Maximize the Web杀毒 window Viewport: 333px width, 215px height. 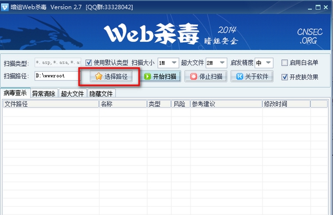point(318,7)
